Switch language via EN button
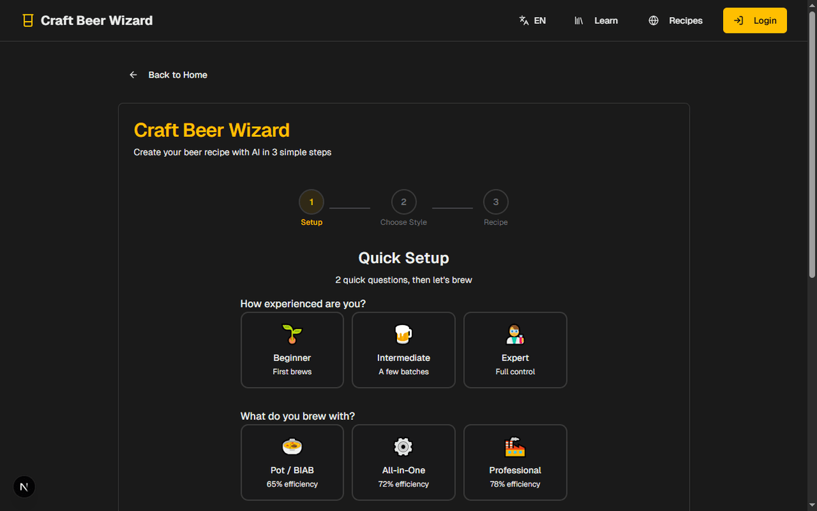Screen dimensions: 817x511 pos(532,20)
